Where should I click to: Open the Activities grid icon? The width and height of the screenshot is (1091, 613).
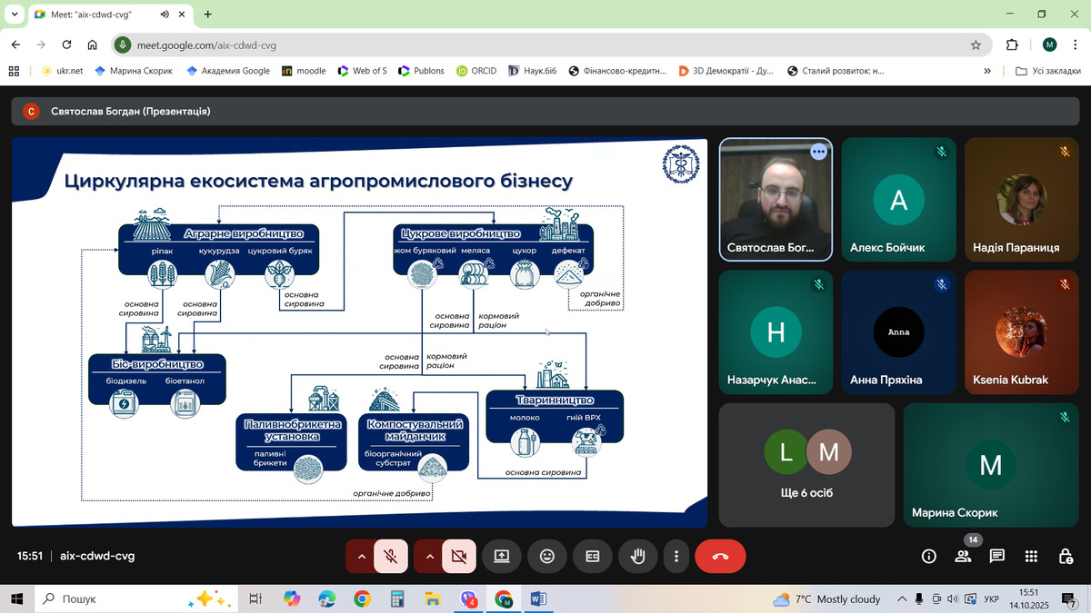tap(1031, 556)
